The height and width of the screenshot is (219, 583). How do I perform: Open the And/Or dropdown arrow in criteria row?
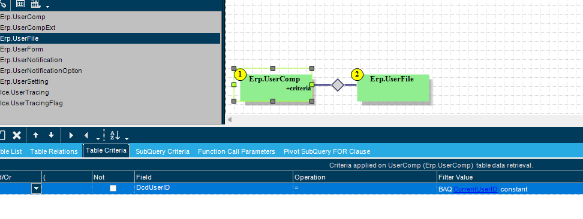[x=36, y=188]
